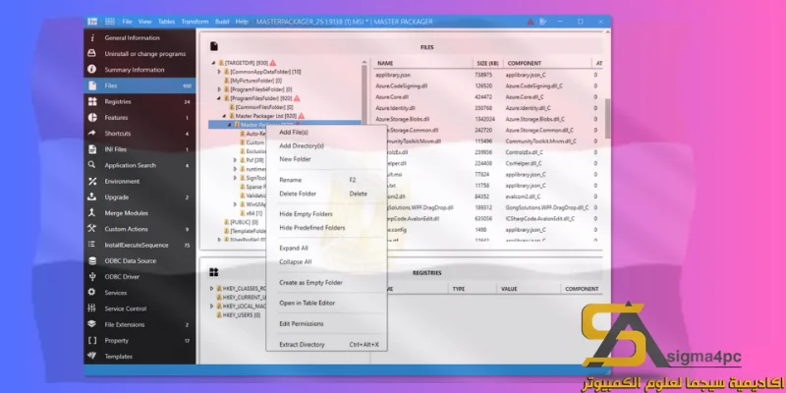This screenshot has height=393, width=786.
Task: Select the [CommonFilesFolder] tree item
Action: pos(264,107)
